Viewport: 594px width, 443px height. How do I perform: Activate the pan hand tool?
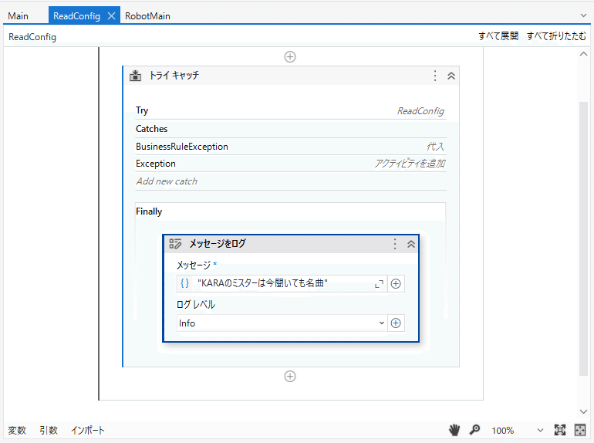click(454, 430)
